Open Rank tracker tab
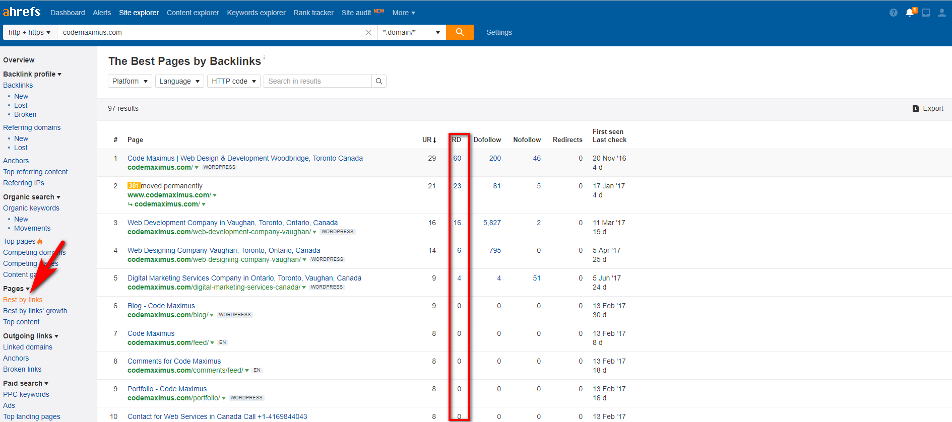The height and width of the screenshot is (422, 952). coord(313,13)
